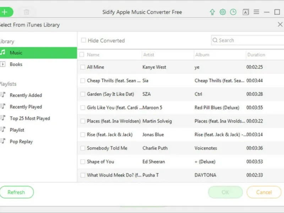Open the Recently Added playlist
Screen dimensions: 284x213
point(26,95)
